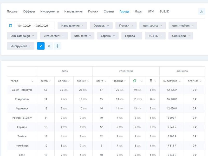Click the 16 170 ₽ paid amount
Image resolution: width=208 pixels, height=156 pixels.
pyautogui.click(x=172, y=99)
